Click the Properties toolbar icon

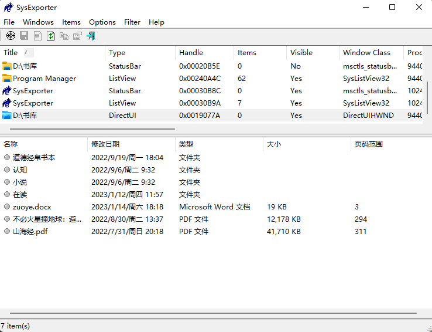coord(77,36)
